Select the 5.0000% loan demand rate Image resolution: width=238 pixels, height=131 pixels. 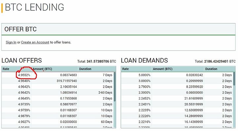(x=144, y=75)
